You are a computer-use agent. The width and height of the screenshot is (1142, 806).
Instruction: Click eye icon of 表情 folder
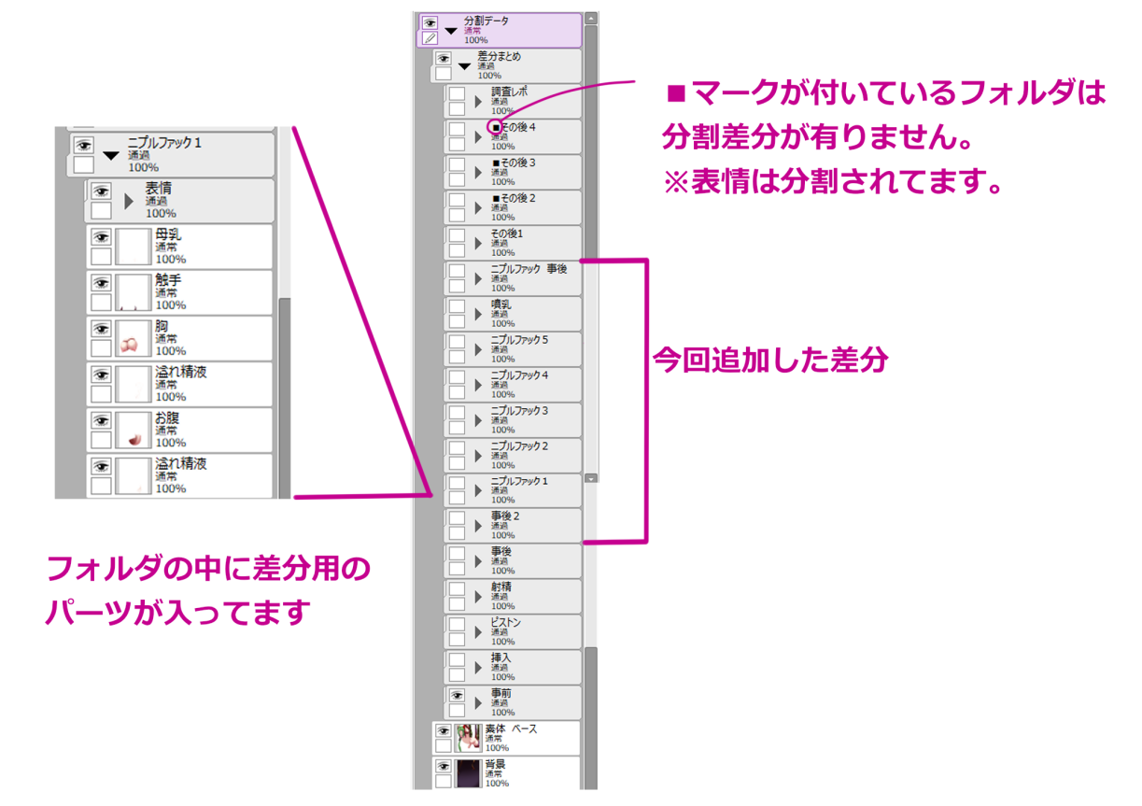click(x=99, y=191)
